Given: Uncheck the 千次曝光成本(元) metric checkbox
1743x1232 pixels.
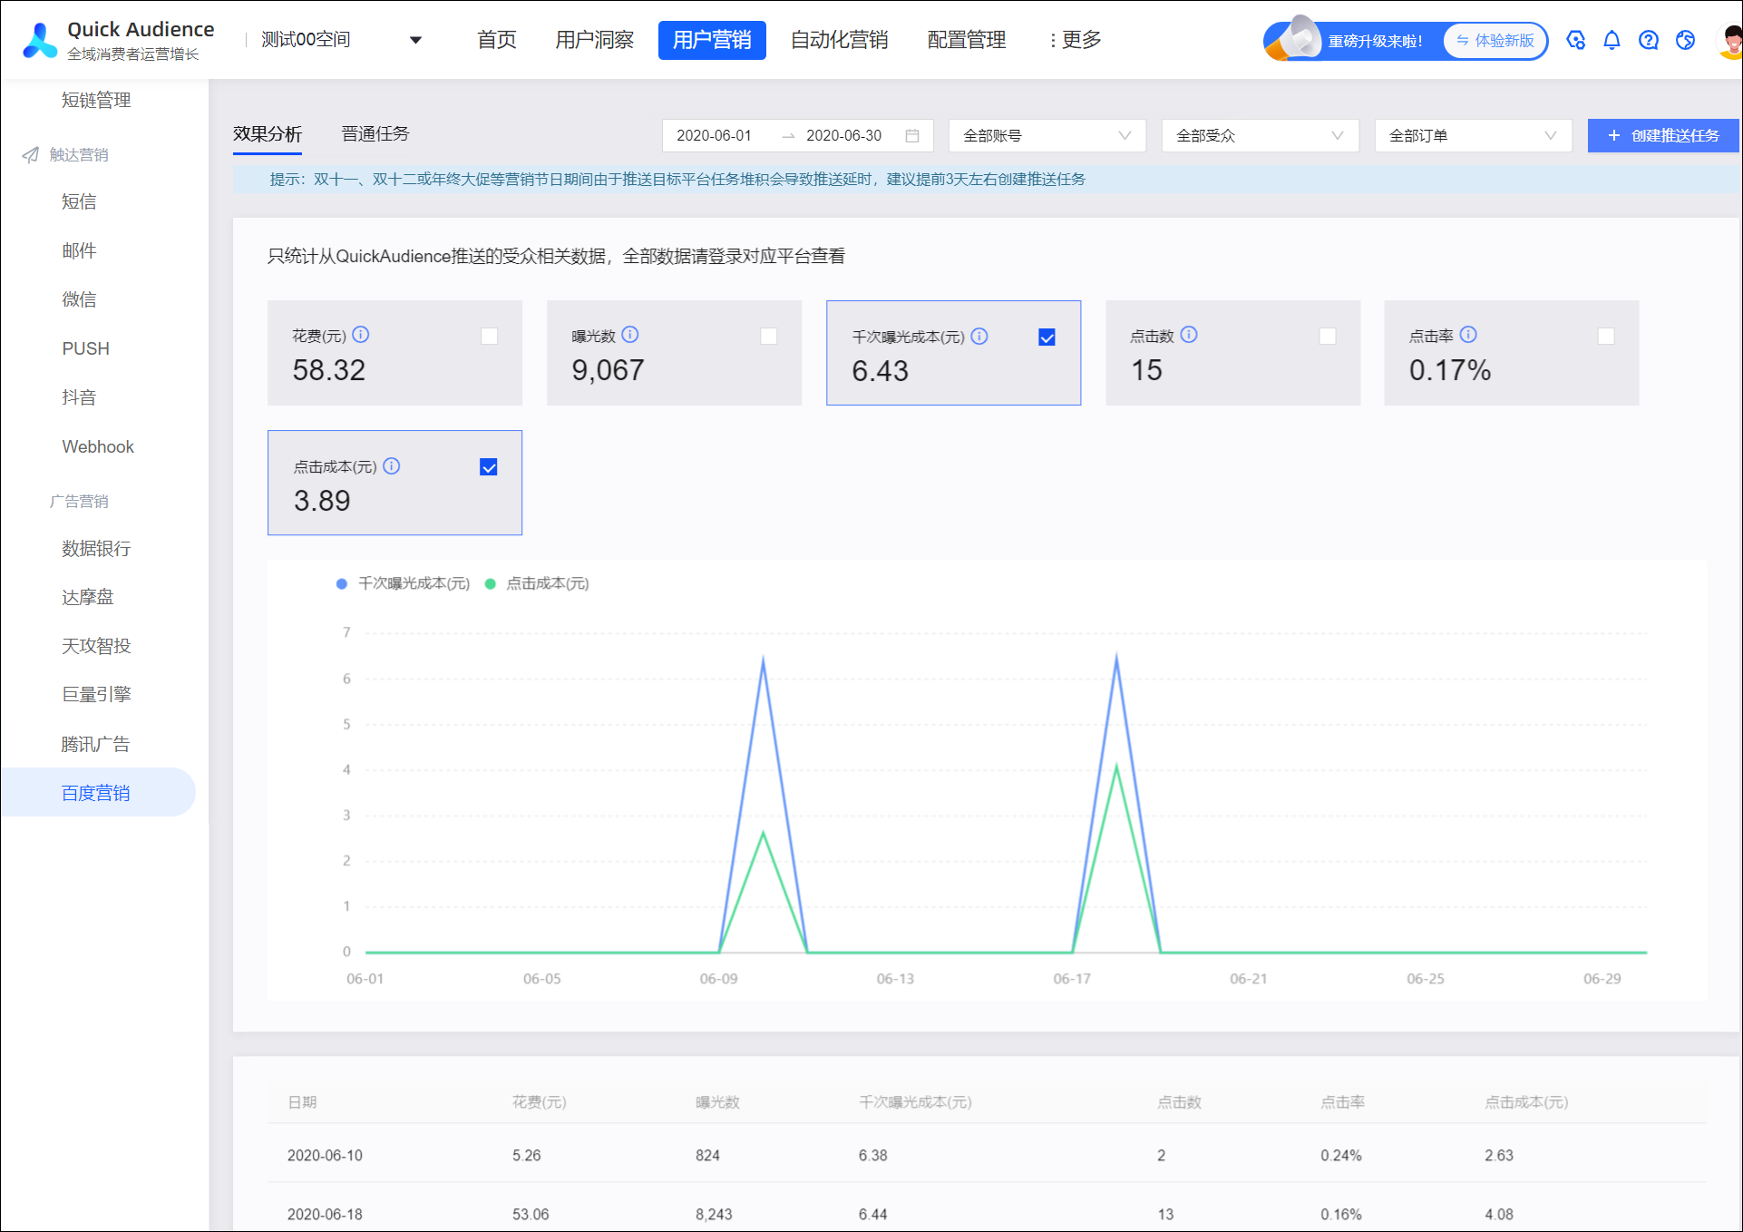Looking at the screenshot, I should (x=1047, y=337).
